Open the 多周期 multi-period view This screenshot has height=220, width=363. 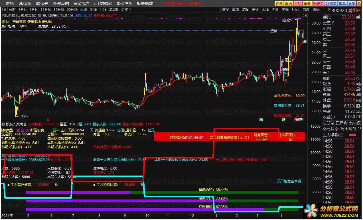coord(114,9)
